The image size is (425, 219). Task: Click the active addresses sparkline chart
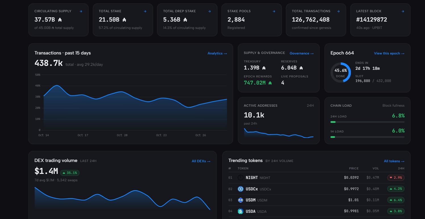tap(279, 133)
